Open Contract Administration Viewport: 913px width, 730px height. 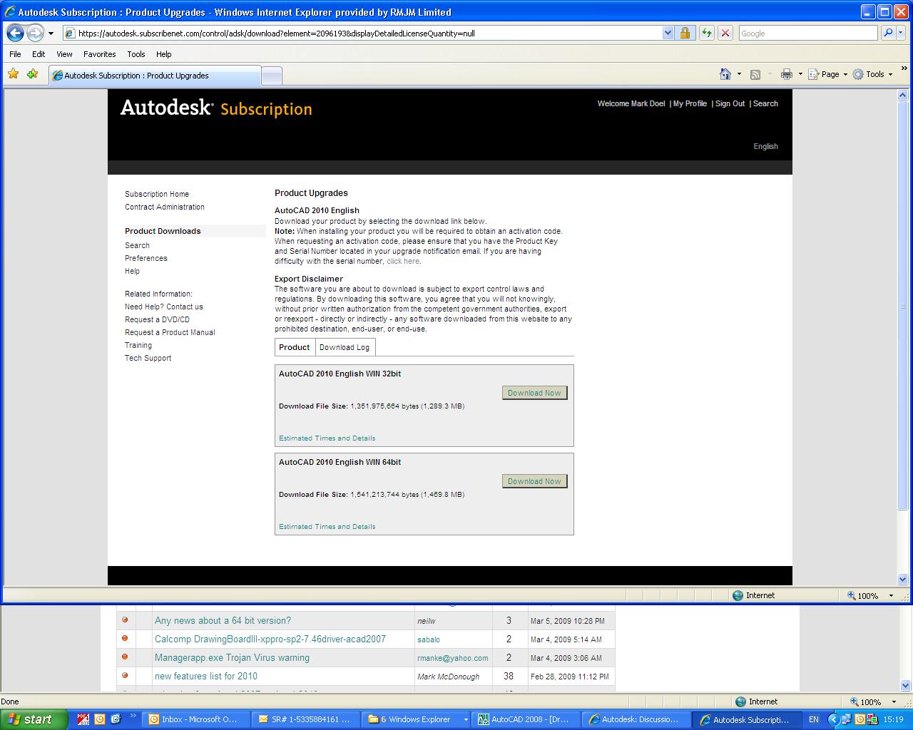165,207
